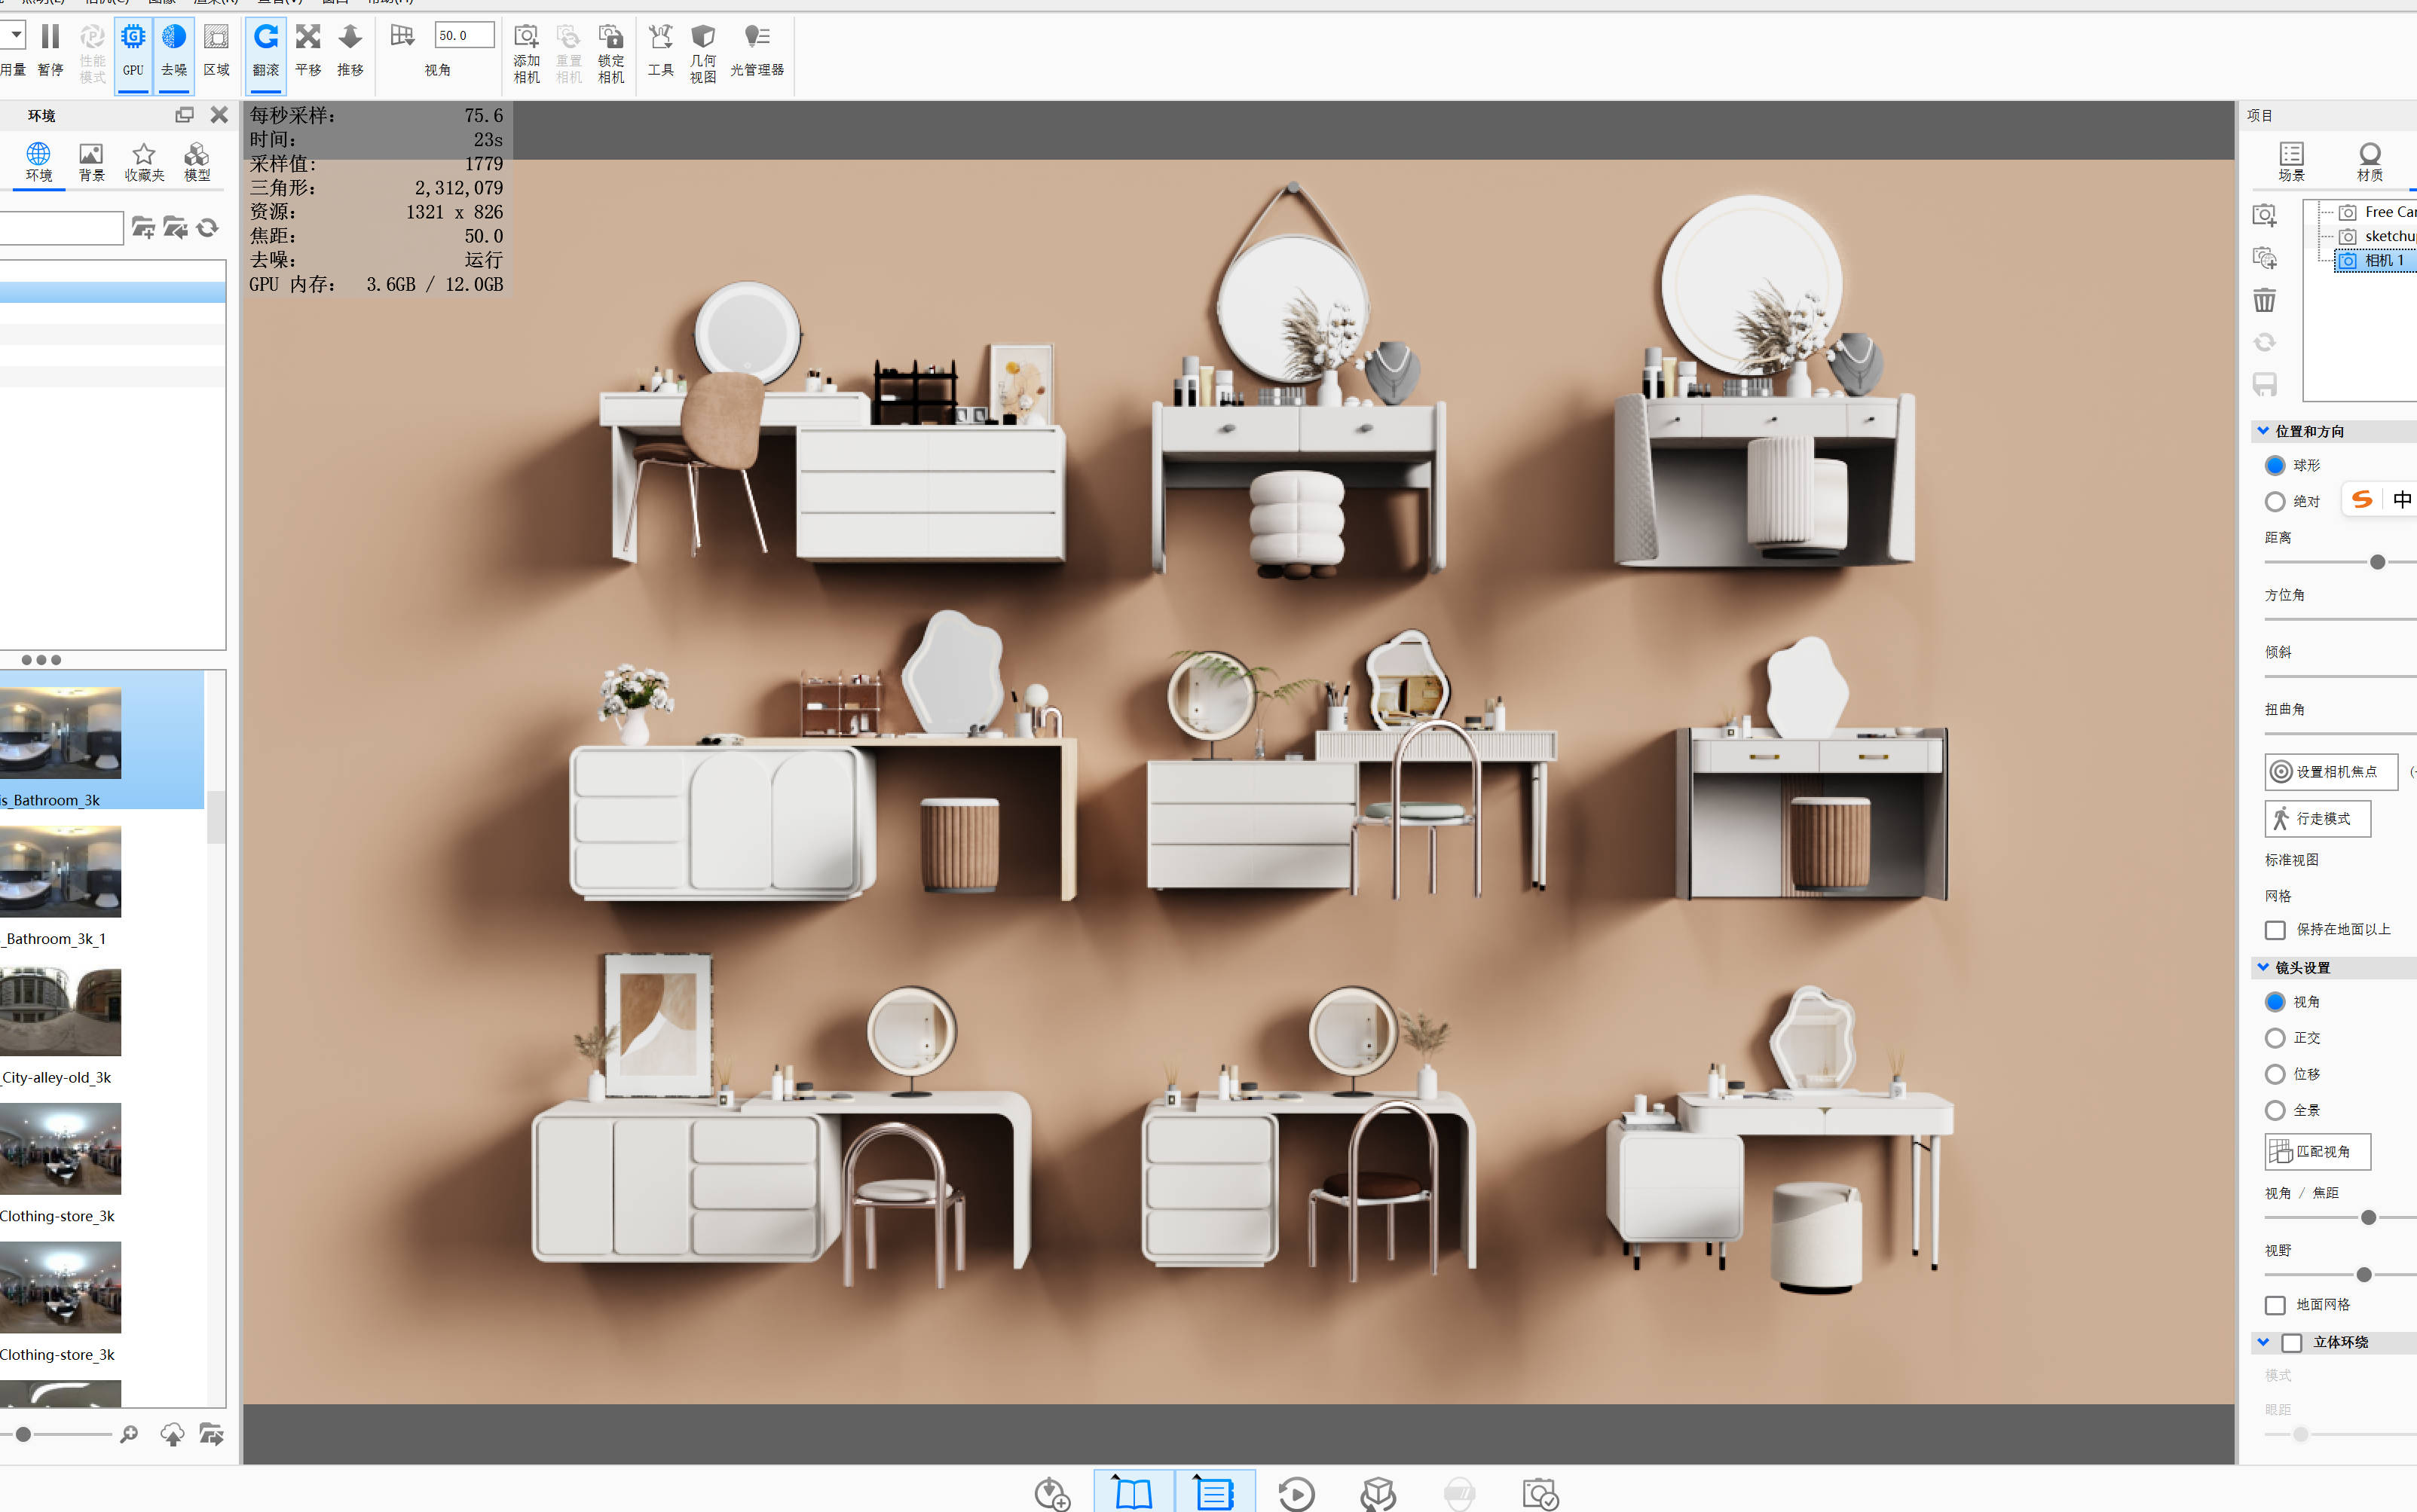Image resolution: width=2417 pixels, height=1512 pixels.
Task: Collapse the 位置和方向 section
Action: 2264,430
